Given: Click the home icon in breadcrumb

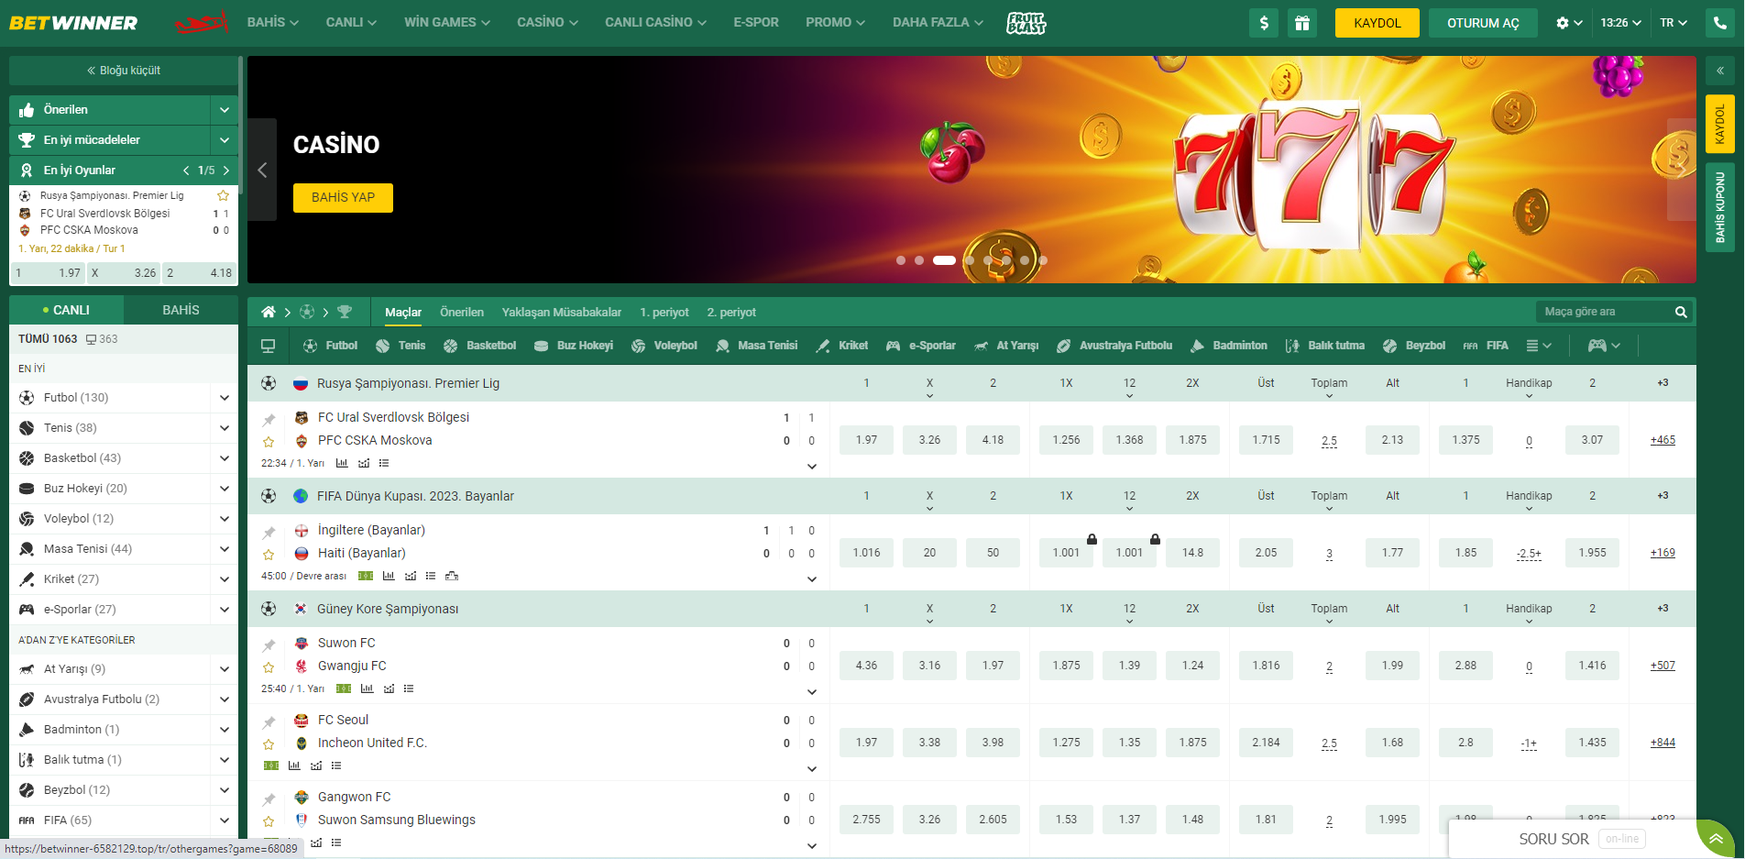Looking at the screenshot, I should [269, 312].
